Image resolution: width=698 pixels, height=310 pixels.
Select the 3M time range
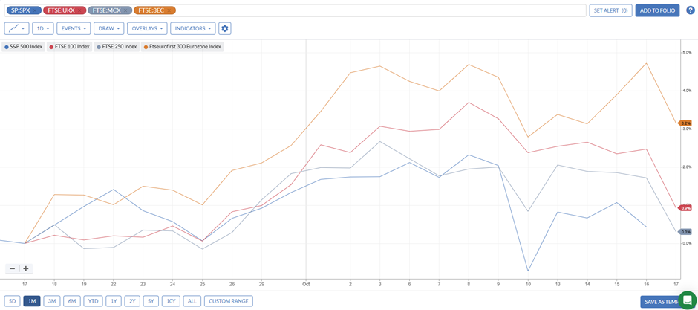[51, 301]
